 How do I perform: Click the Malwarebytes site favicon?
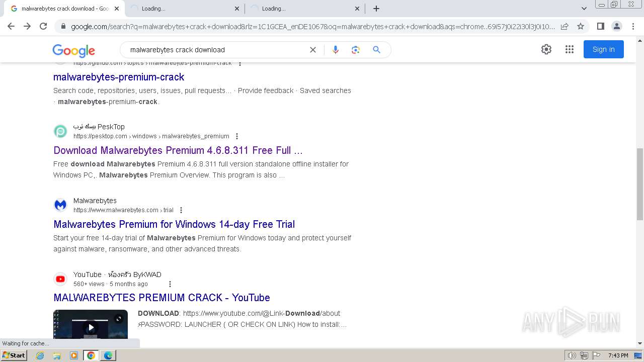pos(60,205)
